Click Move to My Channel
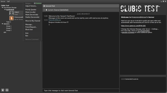The image size is (167, 93). [x=33, y=21]
